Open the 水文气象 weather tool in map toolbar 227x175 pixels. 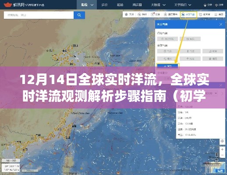click(x=188, y=14)
